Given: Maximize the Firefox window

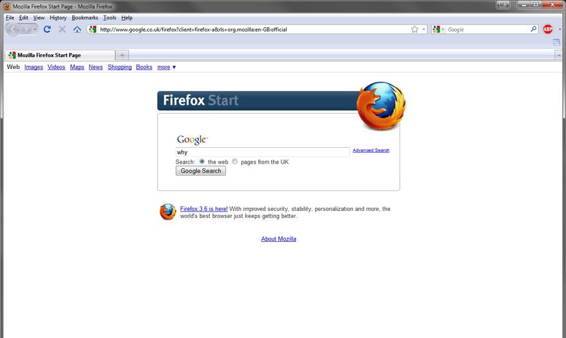Looking at the screenshot, I should pyautogui.click(x=536, y=5).
